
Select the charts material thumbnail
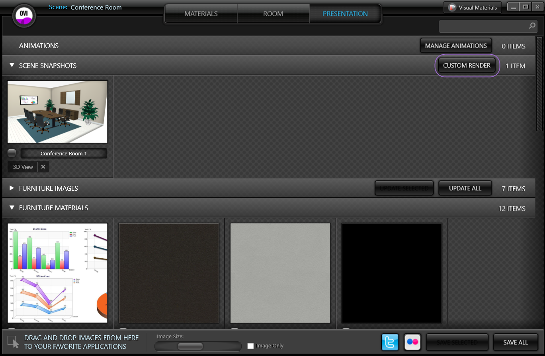[x=58, y=273]
